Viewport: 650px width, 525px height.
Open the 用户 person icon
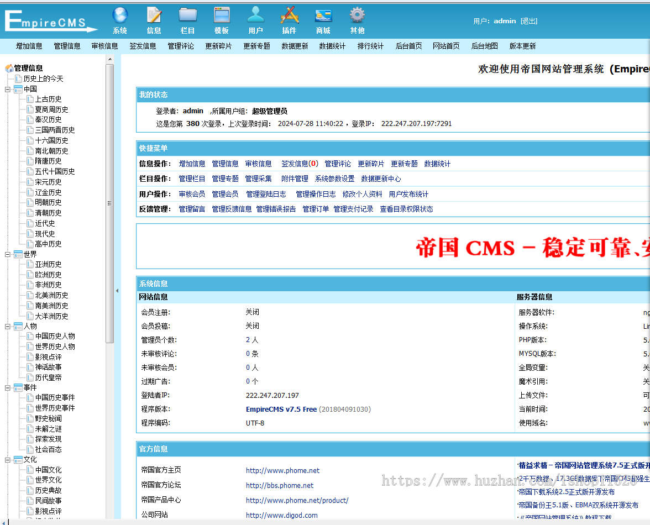click(255, 15)
